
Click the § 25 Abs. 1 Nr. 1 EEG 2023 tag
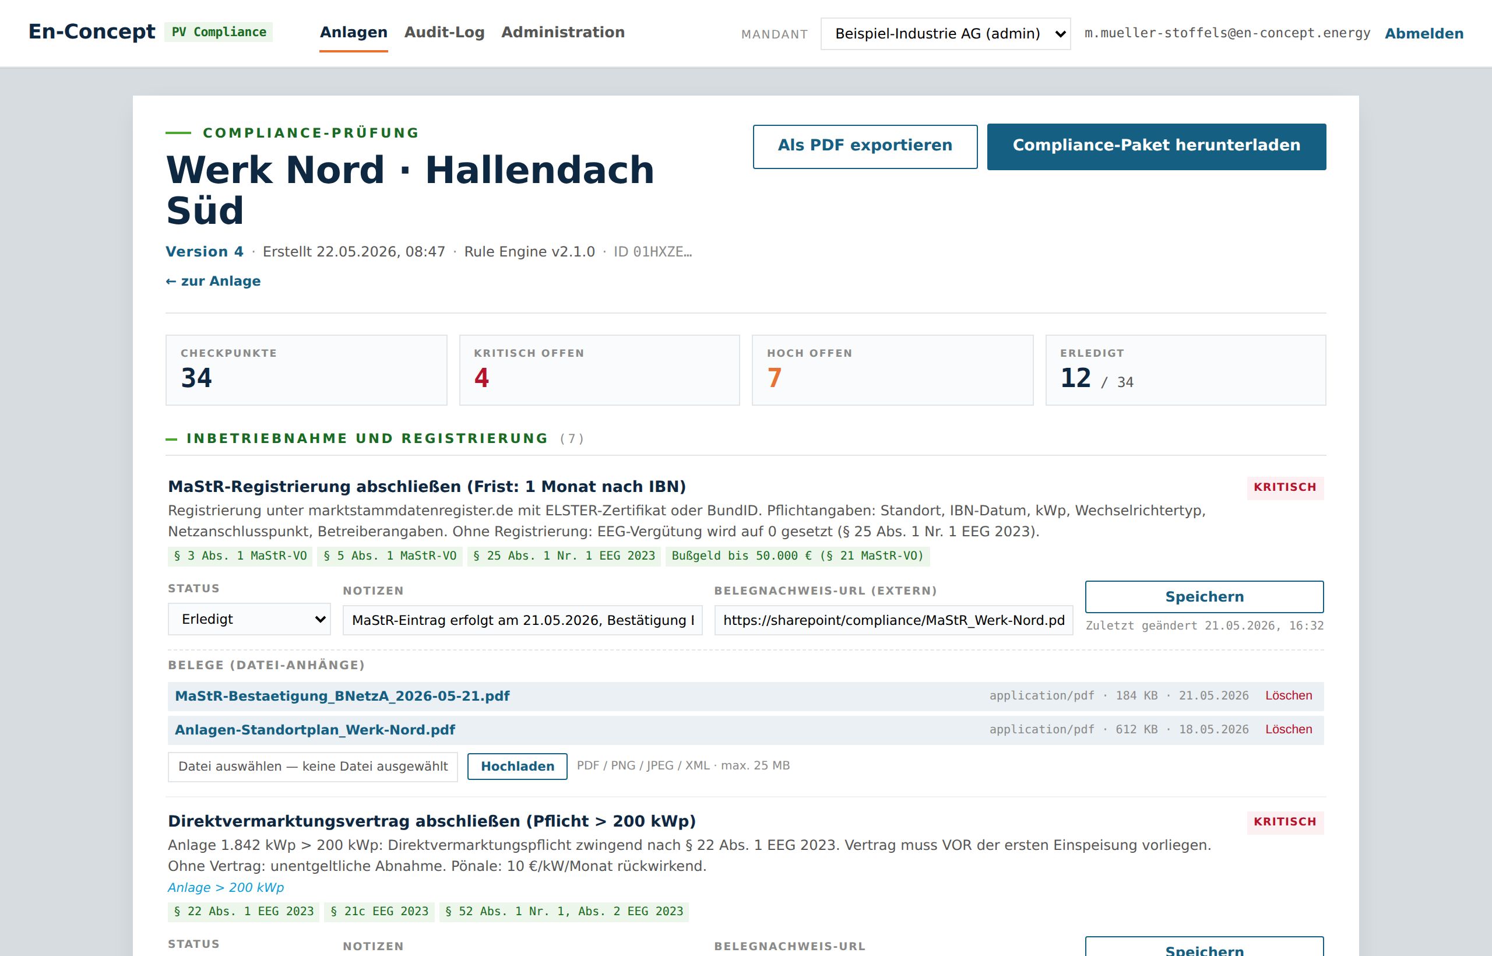(x=564, y=556)
